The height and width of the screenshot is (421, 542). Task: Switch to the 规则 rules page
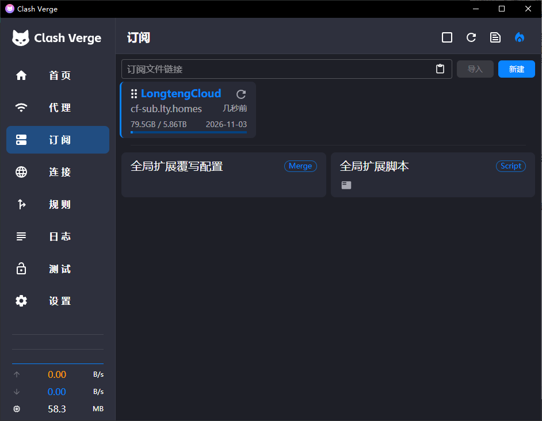[x=58, y=204]
